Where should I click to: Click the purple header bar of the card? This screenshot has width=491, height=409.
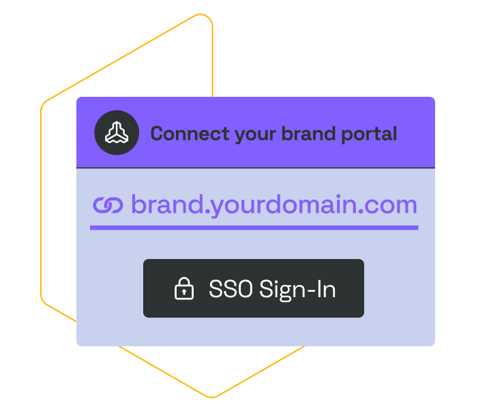(x=256, y=132)
